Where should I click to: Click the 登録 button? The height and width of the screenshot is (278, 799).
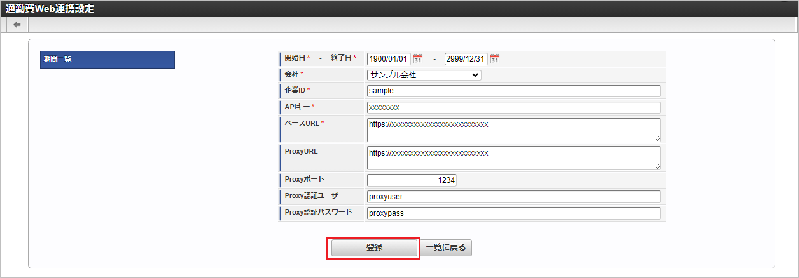(x=374, y=248)
